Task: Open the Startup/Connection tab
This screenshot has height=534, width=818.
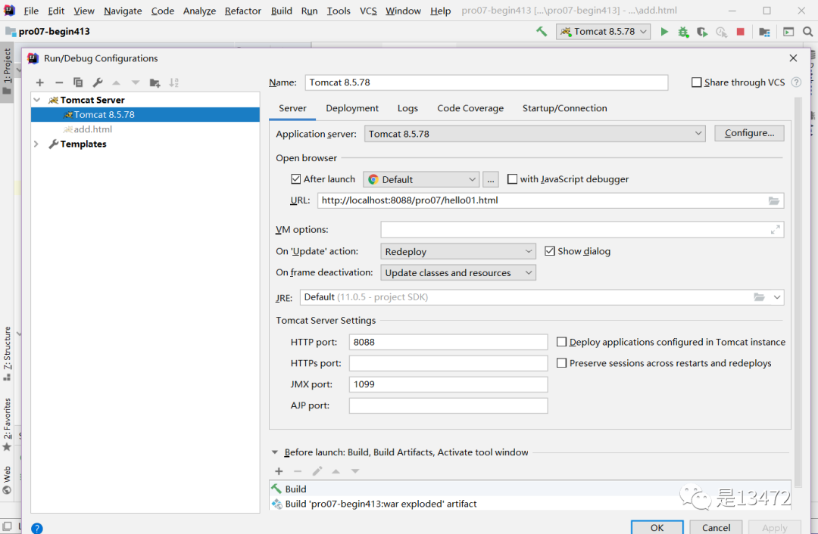Action: [x=564, y=108]
